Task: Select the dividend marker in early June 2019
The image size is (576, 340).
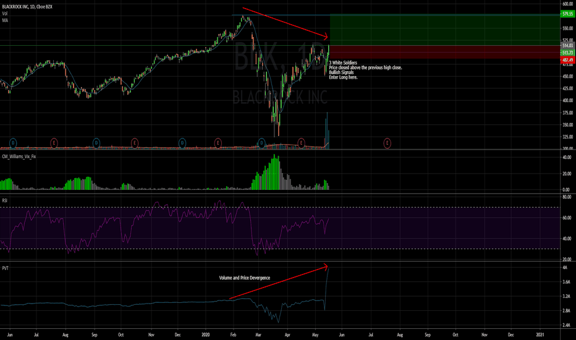Action: (x=13, y=143)
